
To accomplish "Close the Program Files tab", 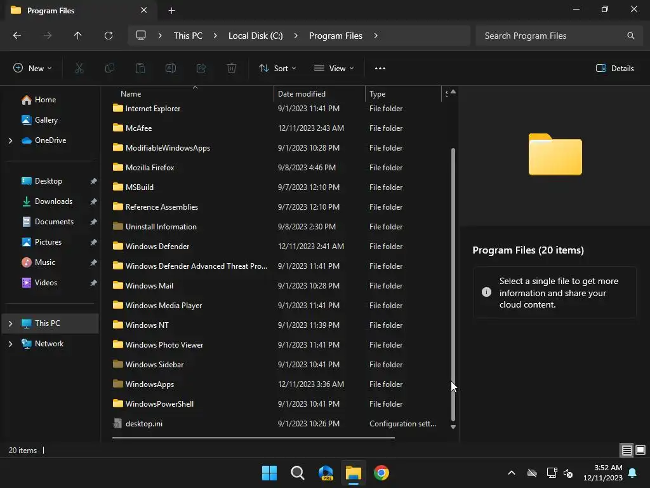I will click(x=144, y=10).
